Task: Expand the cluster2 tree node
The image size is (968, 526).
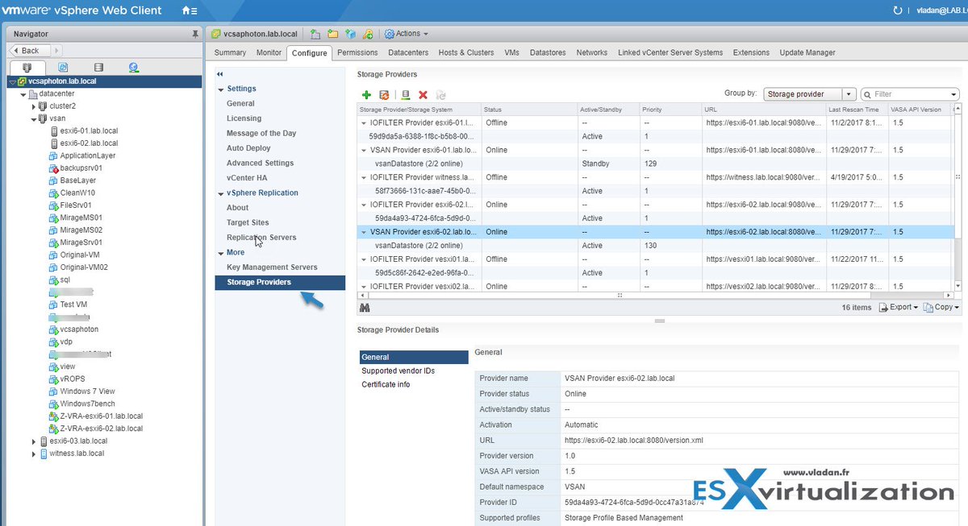Action: point(34,106)
